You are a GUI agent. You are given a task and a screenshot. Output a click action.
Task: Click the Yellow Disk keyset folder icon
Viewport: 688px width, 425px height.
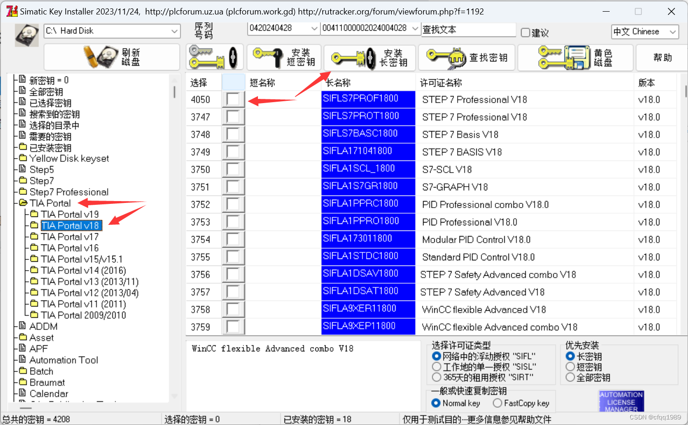[x=23, y=158]
